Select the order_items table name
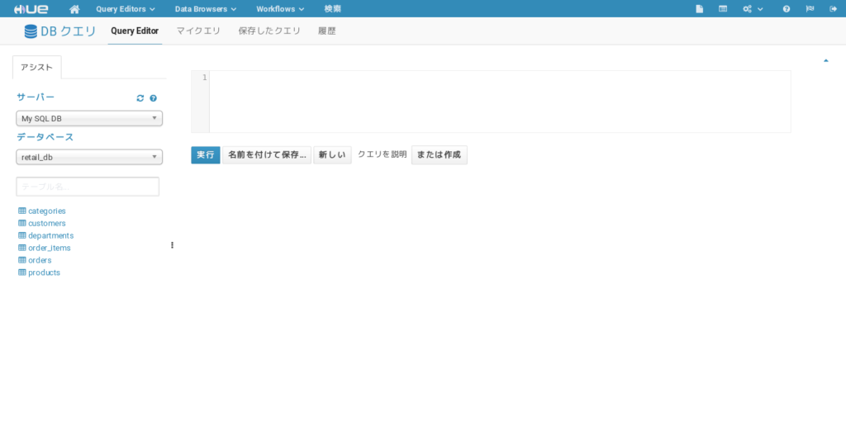This screenshot has width=846, height=436. pyautogui.click(x=49, y=249)
